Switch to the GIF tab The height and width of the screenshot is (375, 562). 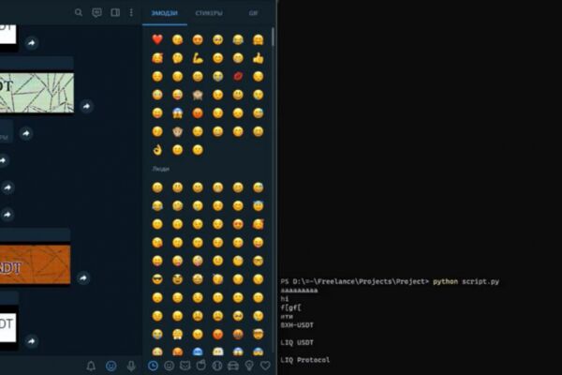coord(253,13)
